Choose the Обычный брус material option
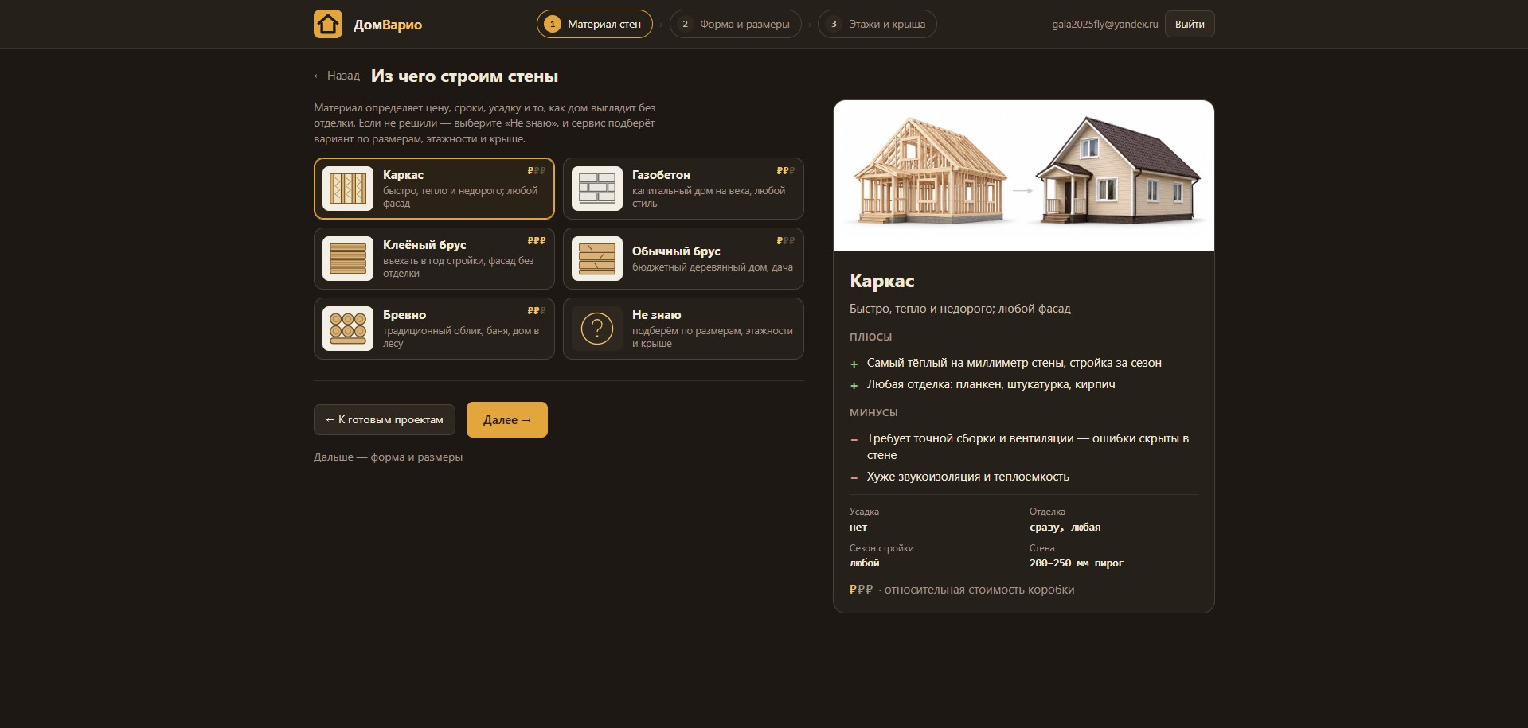 click(683, 259)
